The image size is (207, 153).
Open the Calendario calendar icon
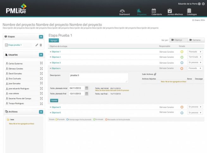point(154,10)
